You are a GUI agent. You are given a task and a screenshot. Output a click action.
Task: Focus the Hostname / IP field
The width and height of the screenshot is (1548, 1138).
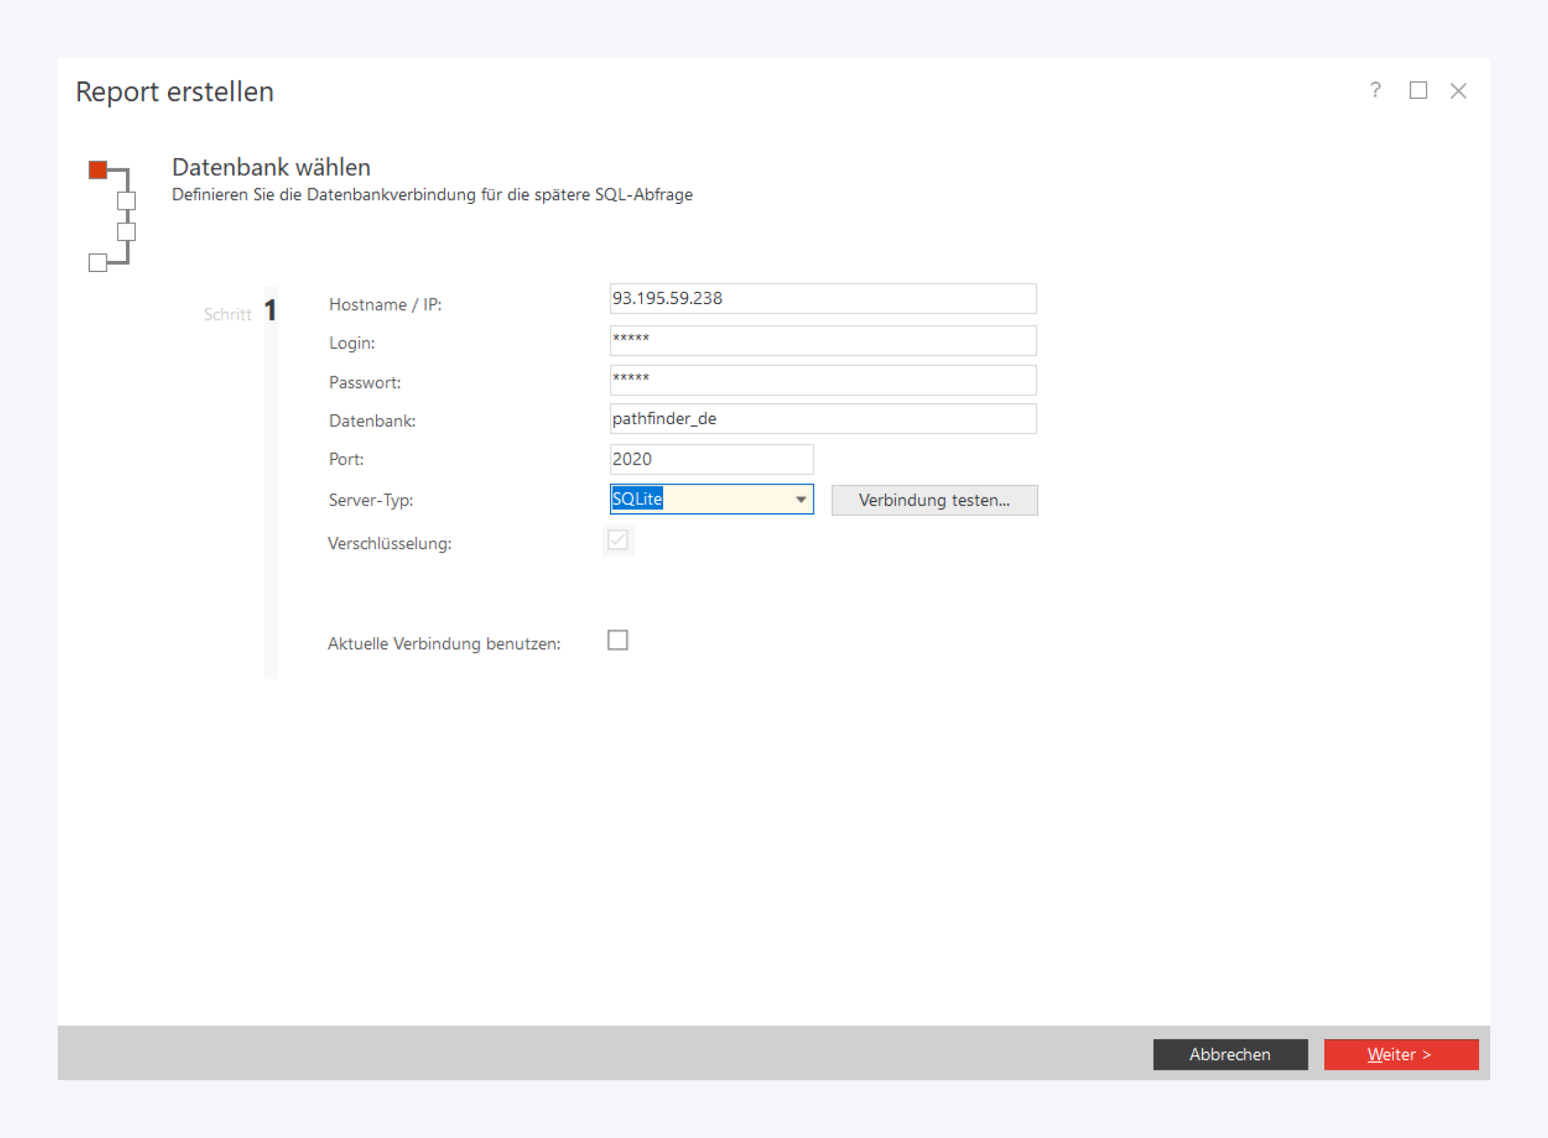[x=823, y=299]
